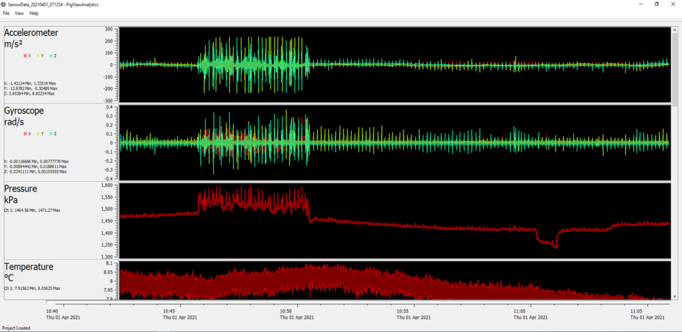The image size is (682, 332).
Task: Select the Temperature °C panel title
Action: click(29, 272)
